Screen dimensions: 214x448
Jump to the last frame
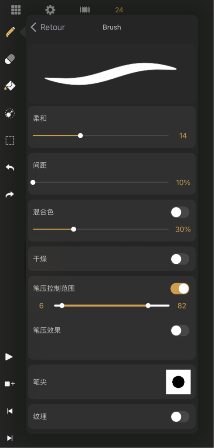(x=10, y=438)
